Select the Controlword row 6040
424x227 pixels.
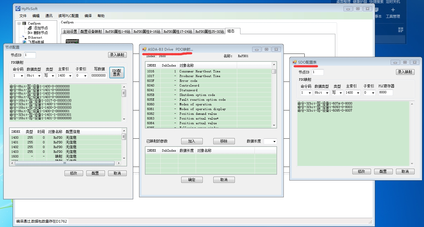pyautogui.click(x=209, y=85)
